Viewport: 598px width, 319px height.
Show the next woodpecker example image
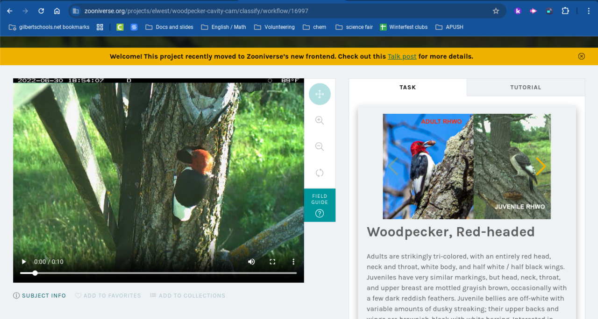pos(541,166)
